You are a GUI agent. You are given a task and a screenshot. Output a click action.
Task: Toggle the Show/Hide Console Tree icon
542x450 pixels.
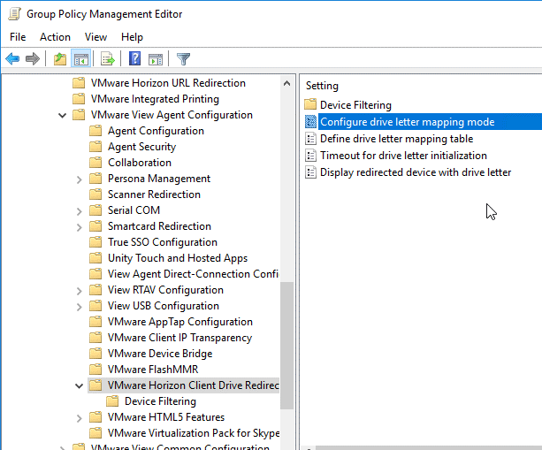80,58
